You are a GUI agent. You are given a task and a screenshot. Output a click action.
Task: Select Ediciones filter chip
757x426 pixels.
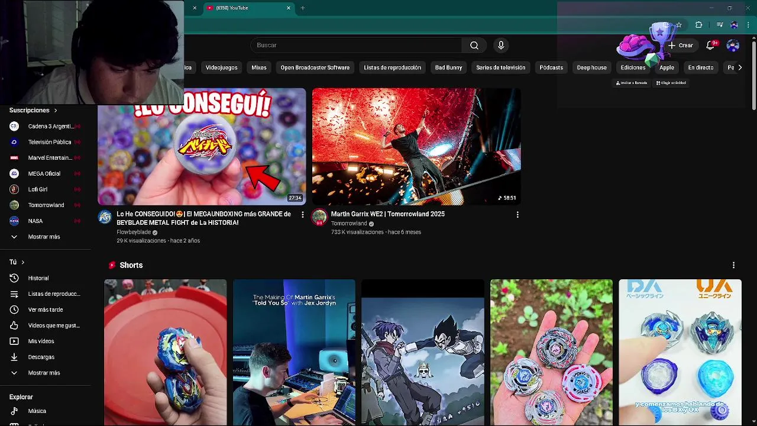click(633, 67)
